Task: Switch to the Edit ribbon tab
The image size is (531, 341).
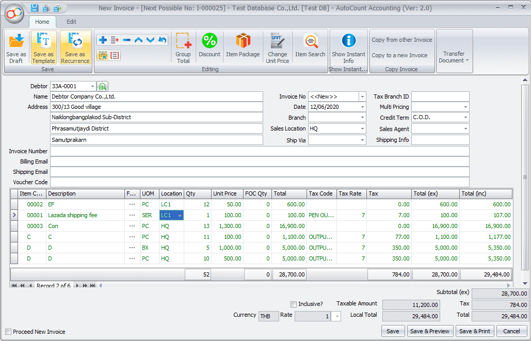Action: point(71,22)
